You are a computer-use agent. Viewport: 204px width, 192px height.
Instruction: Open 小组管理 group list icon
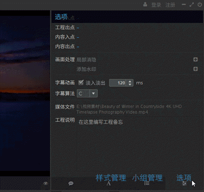146,183
